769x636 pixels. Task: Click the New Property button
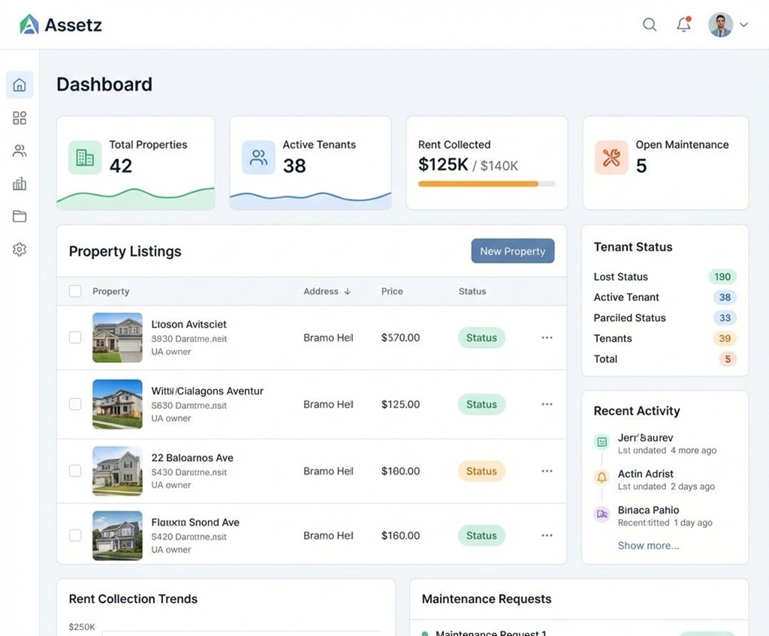(513, 251)
